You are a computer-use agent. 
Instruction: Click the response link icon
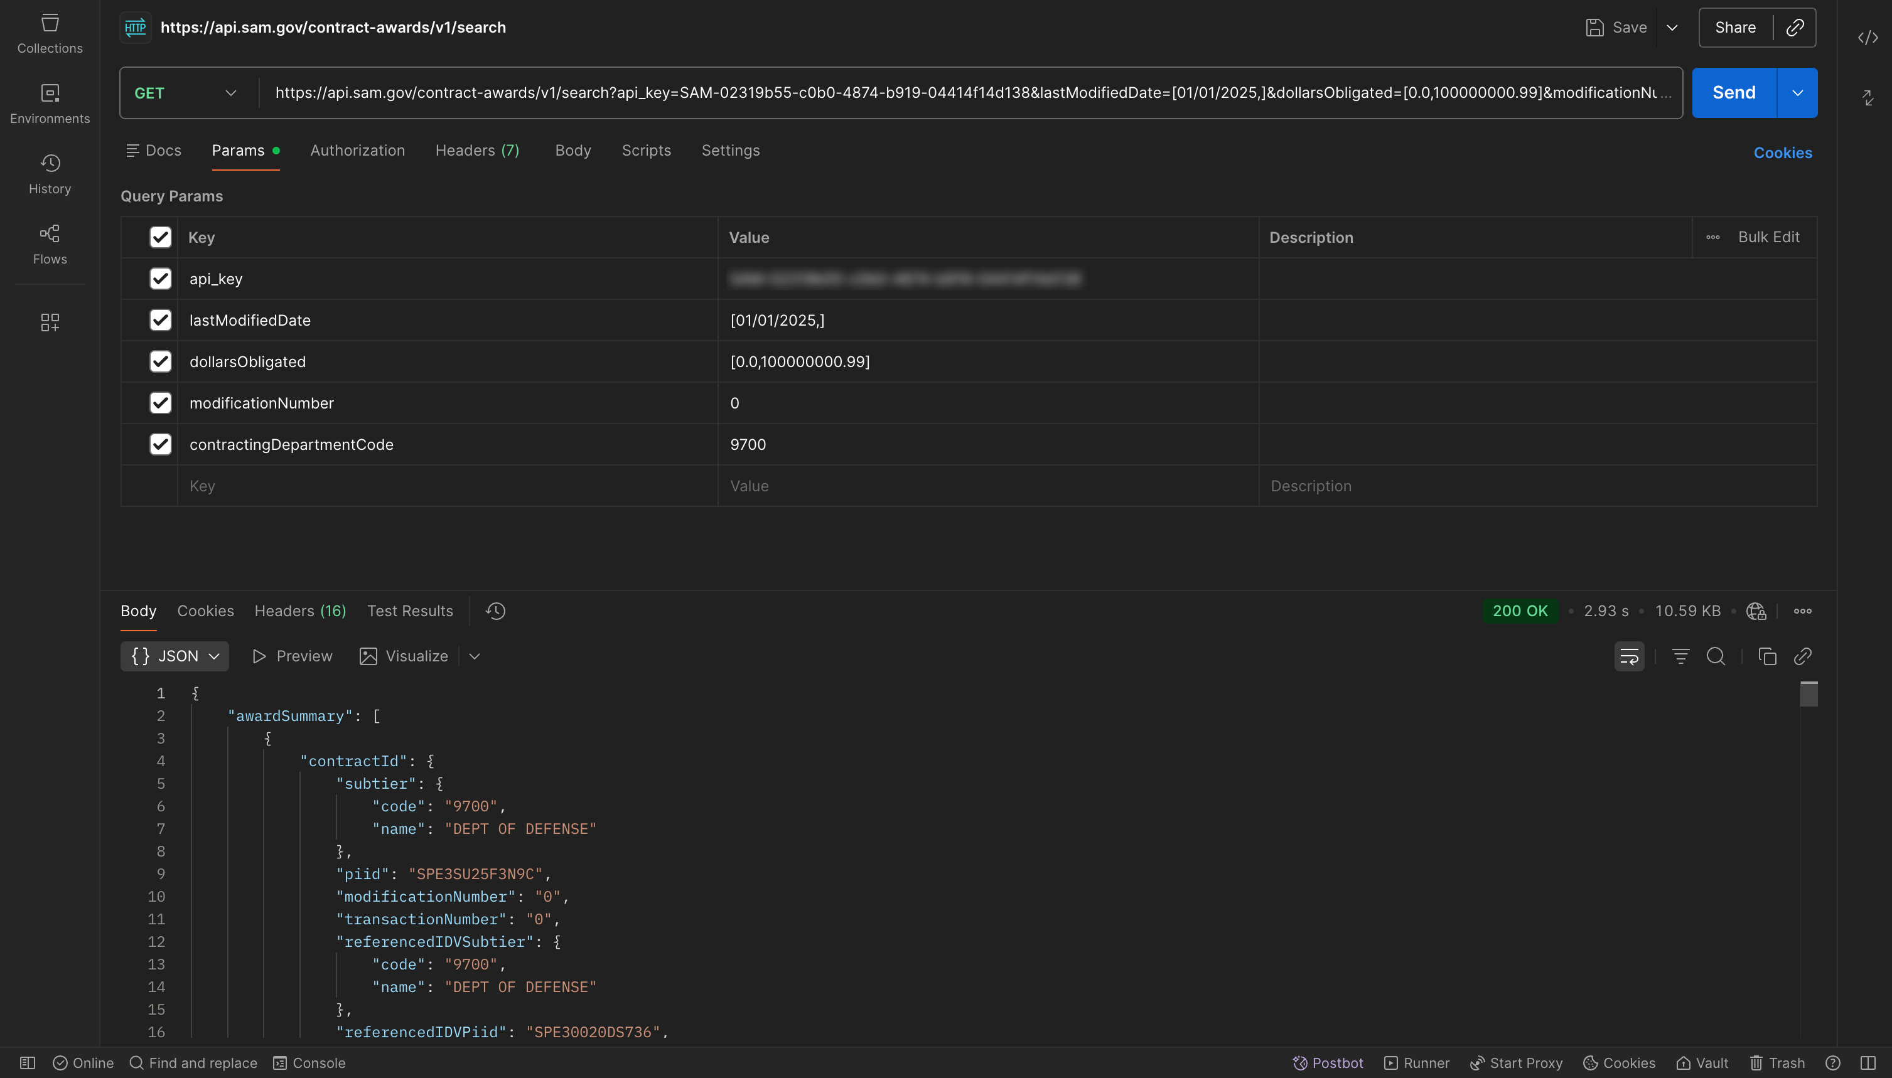[1802, 656]
